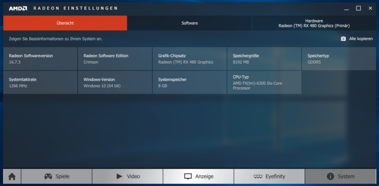
Task: Open the Software tab
Action: (x=189, y=23)
